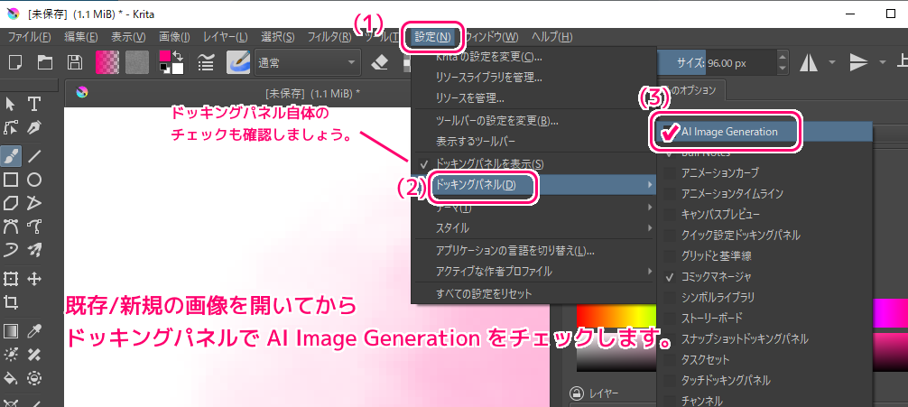Image resolution: width=908 pixels, height=407 pixels.
Task: Toggle eraser mode in toolbar
Action: pos(379,62)
